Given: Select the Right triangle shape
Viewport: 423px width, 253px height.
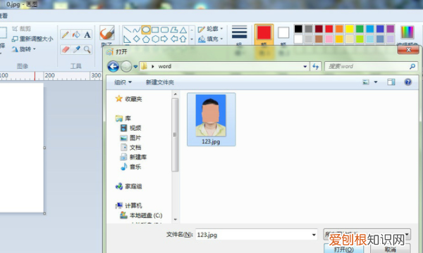Looking at the screenshot, I should (128, 39).
